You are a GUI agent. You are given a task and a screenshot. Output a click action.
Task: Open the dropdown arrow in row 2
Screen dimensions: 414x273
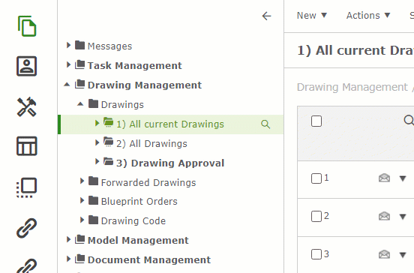click(403, 217)
